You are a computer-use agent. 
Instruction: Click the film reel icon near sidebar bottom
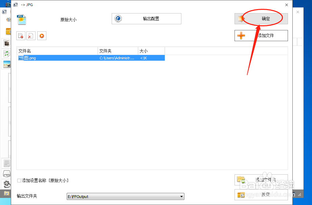click(x=7, y=184)
